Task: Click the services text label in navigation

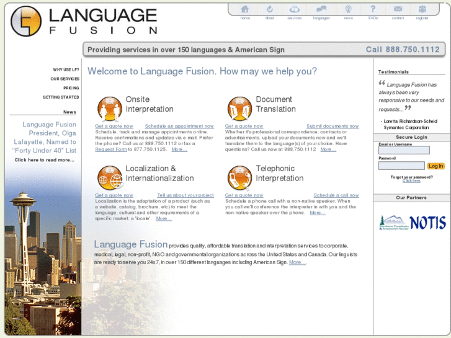Action: tap(295, 18)
